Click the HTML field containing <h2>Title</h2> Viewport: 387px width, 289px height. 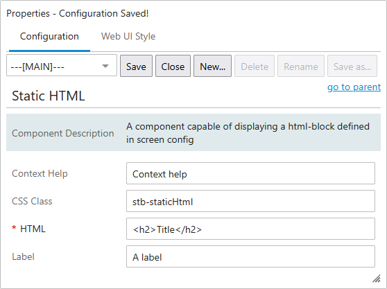[251, 229]
